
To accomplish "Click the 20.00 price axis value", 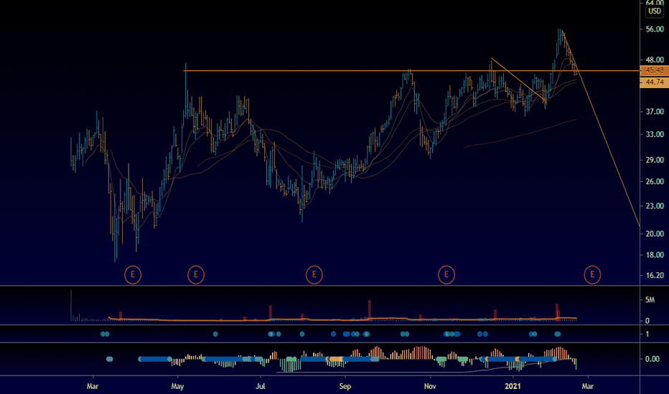I will [x=655, y=234].
